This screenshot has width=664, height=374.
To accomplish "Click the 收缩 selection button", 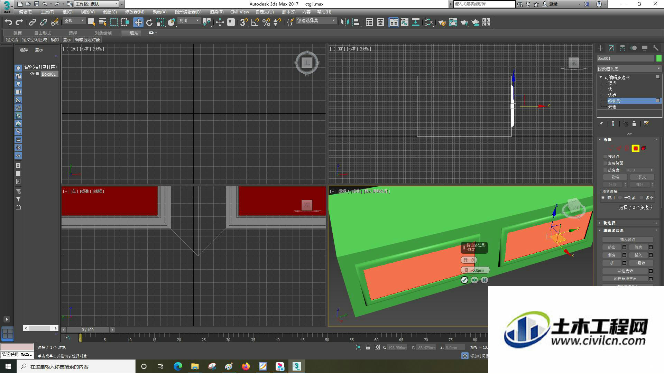I will [615, 177].
